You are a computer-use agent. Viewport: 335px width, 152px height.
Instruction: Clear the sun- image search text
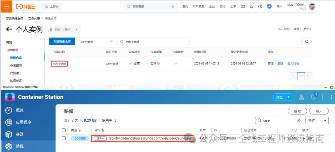pos(299,120)
